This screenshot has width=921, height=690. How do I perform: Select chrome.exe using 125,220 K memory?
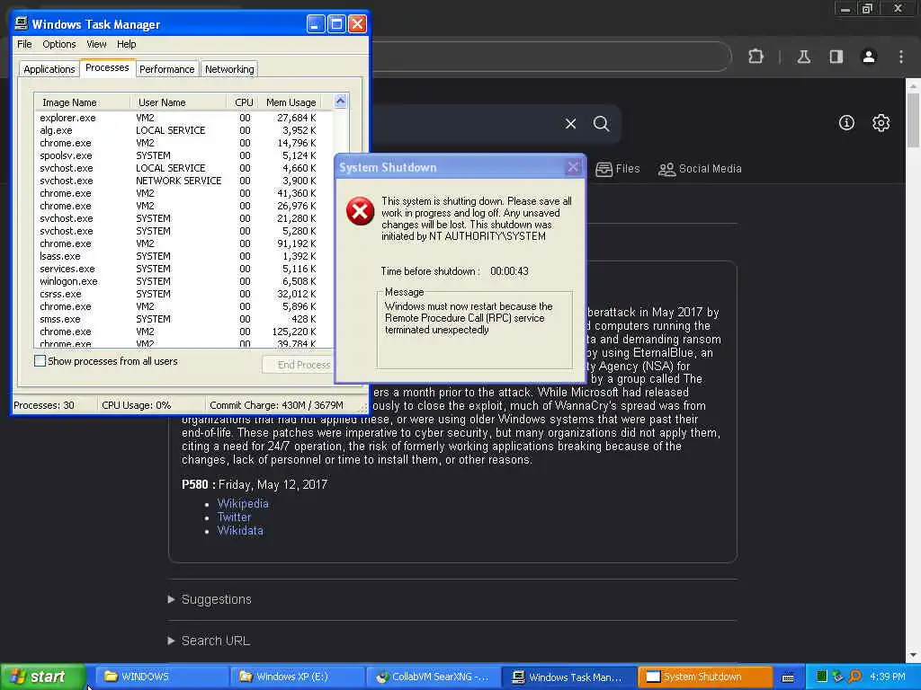[183, 332]
